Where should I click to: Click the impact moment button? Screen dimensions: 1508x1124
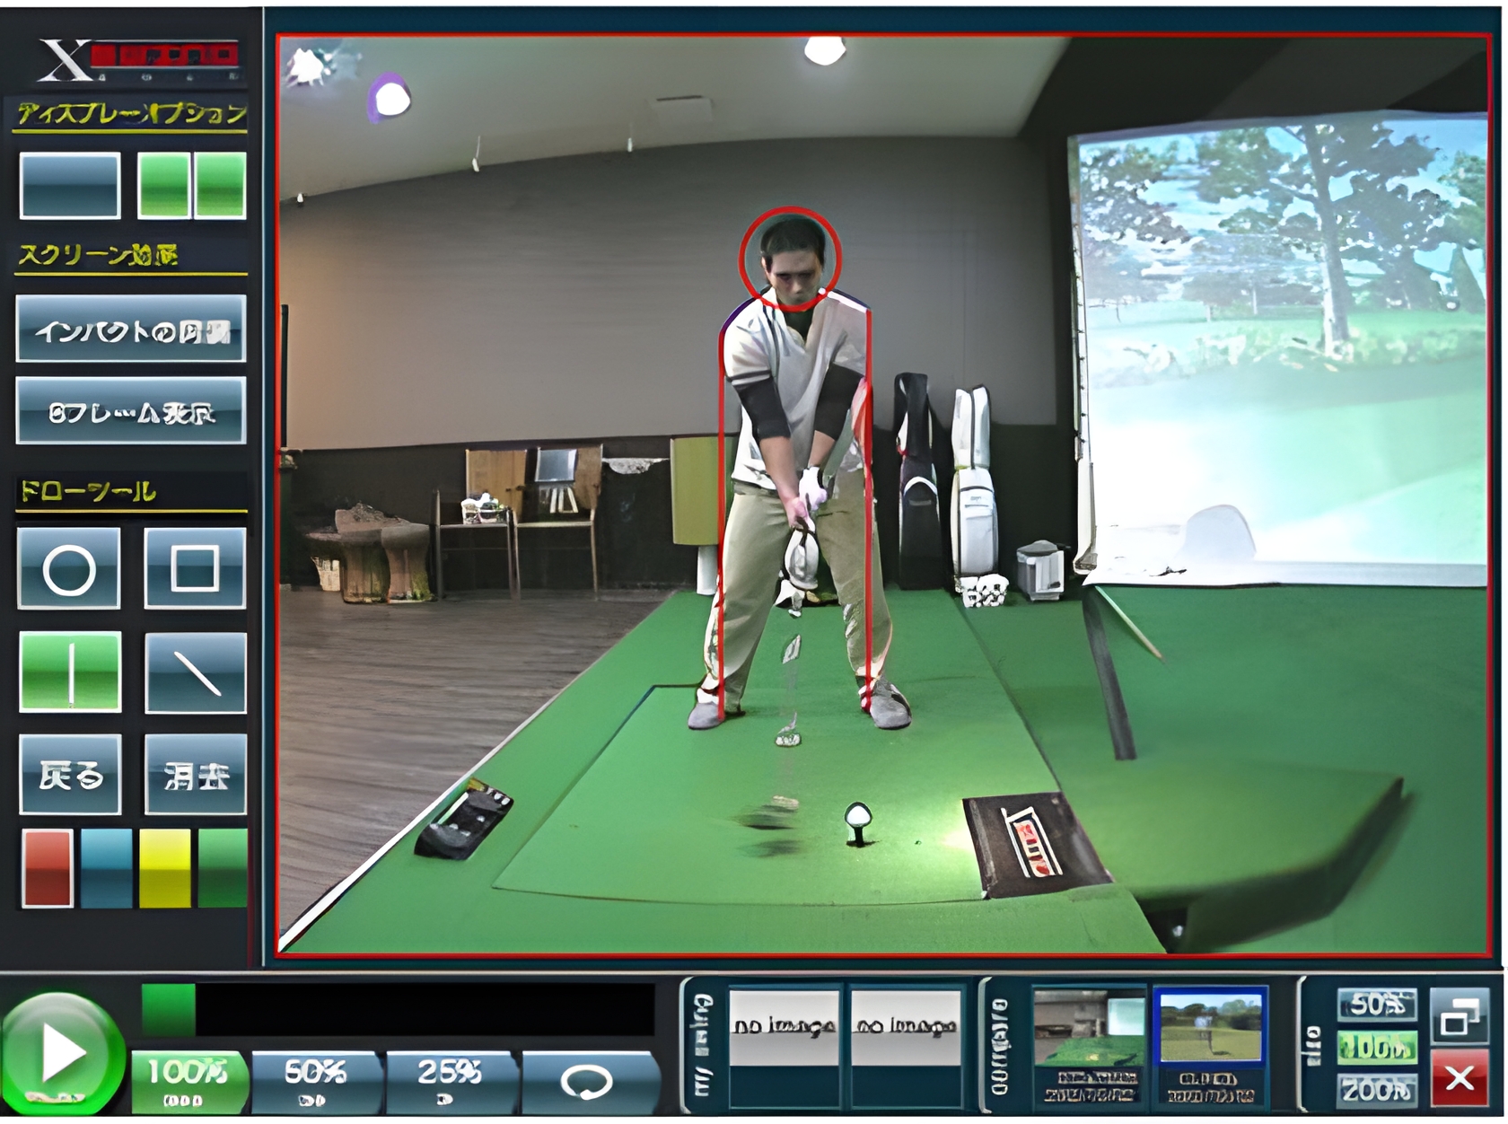coord(131,329)
